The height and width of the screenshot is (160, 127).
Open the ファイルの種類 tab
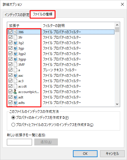(x=43, y=14)
